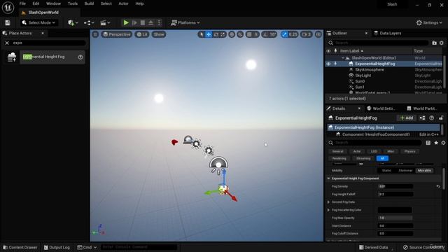The image size is (448, 252).
Task: Select SkyLight in the Outliner
Action: coord(363,76)
